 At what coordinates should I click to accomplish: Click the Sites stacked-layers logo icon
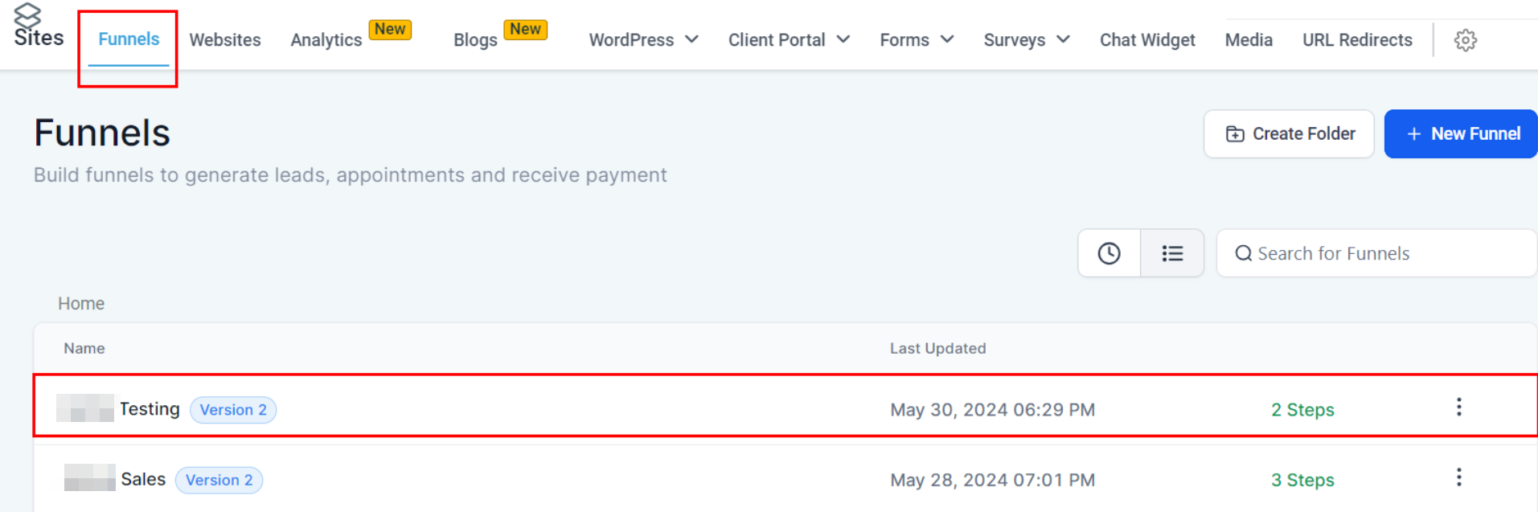click(x=27, y=14)
